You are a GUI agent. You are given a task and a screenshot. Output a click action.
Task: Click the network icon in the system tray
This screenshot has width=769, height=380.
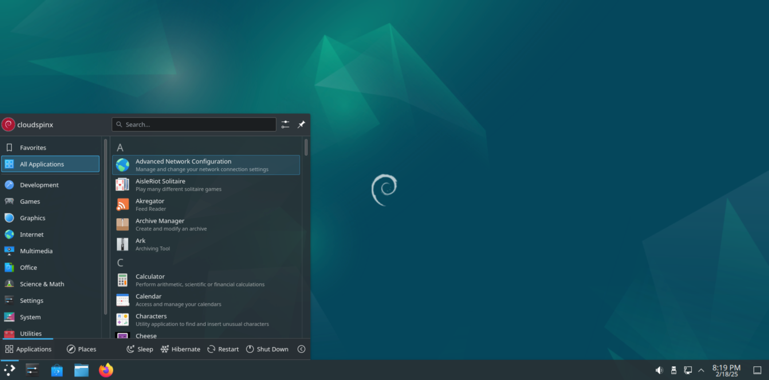[687, 370]
